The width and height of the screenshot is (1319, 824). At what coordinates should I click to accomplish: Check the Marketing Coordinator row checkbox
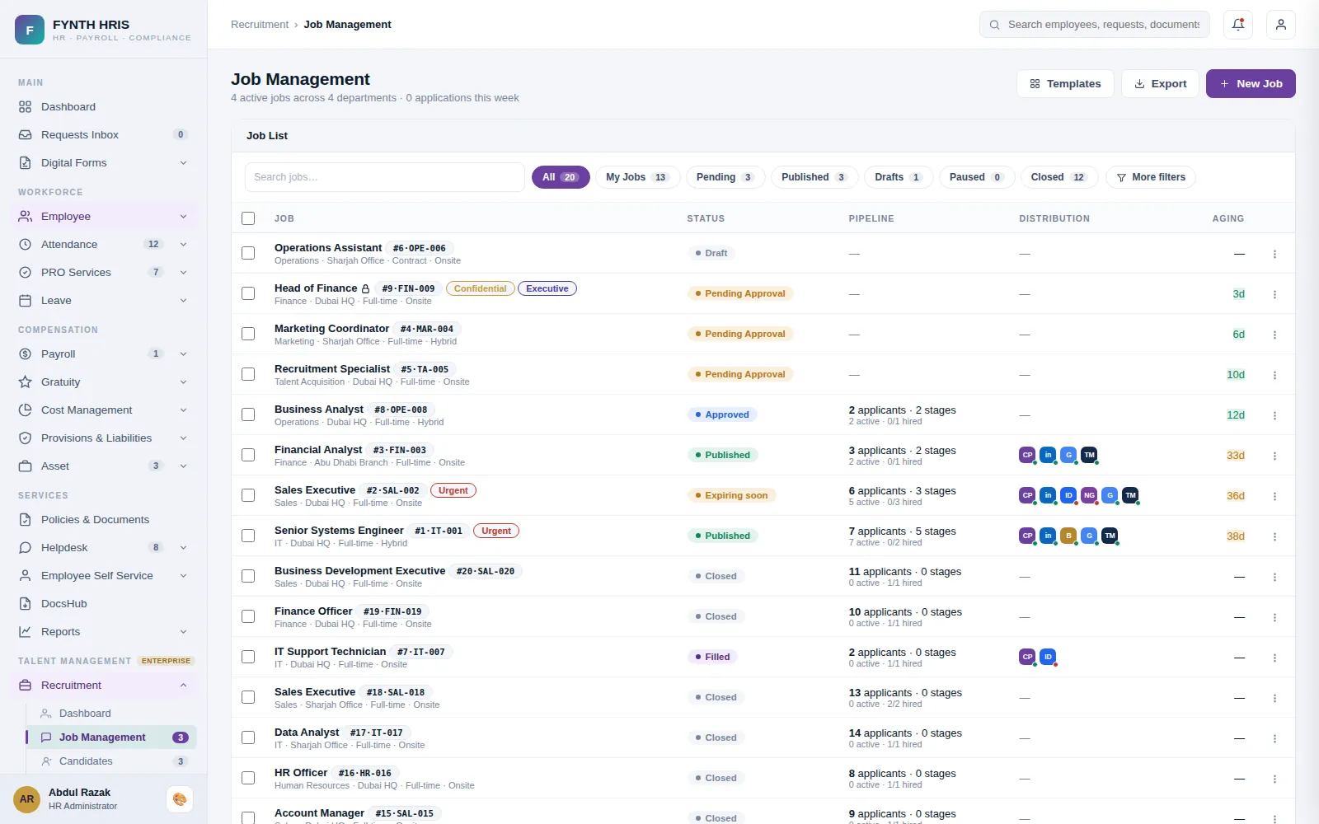click(248, 334)
